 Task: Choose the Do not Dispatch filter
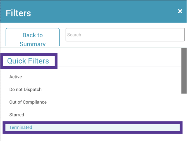(x=25, y=89)
